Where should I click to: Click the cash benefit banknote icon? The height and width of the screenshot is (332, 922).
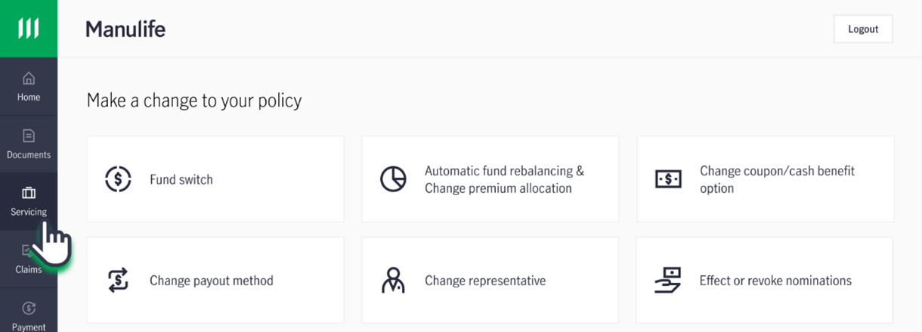click(x=668, y=179)
